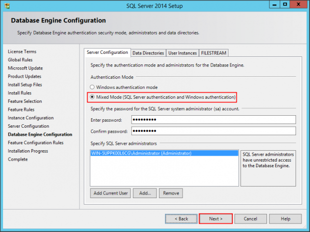Click the Add... button
310x232 pixels.
pos(145,193)
